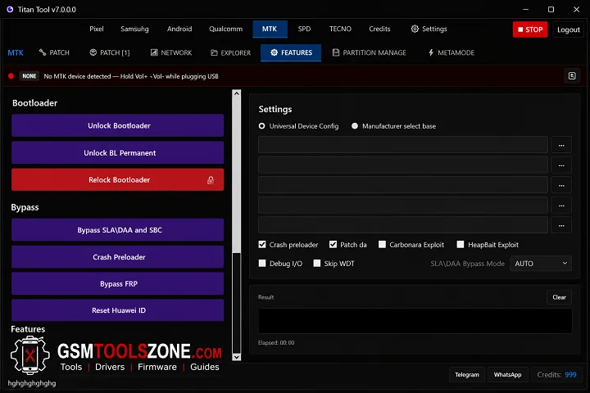The image size is (590, 393).
Task: Click Unlock Bootloader button
Action: 117,125
